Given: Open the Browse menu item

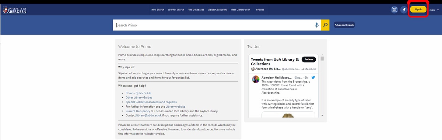Looking at the screenshot, I should [260, 10].
